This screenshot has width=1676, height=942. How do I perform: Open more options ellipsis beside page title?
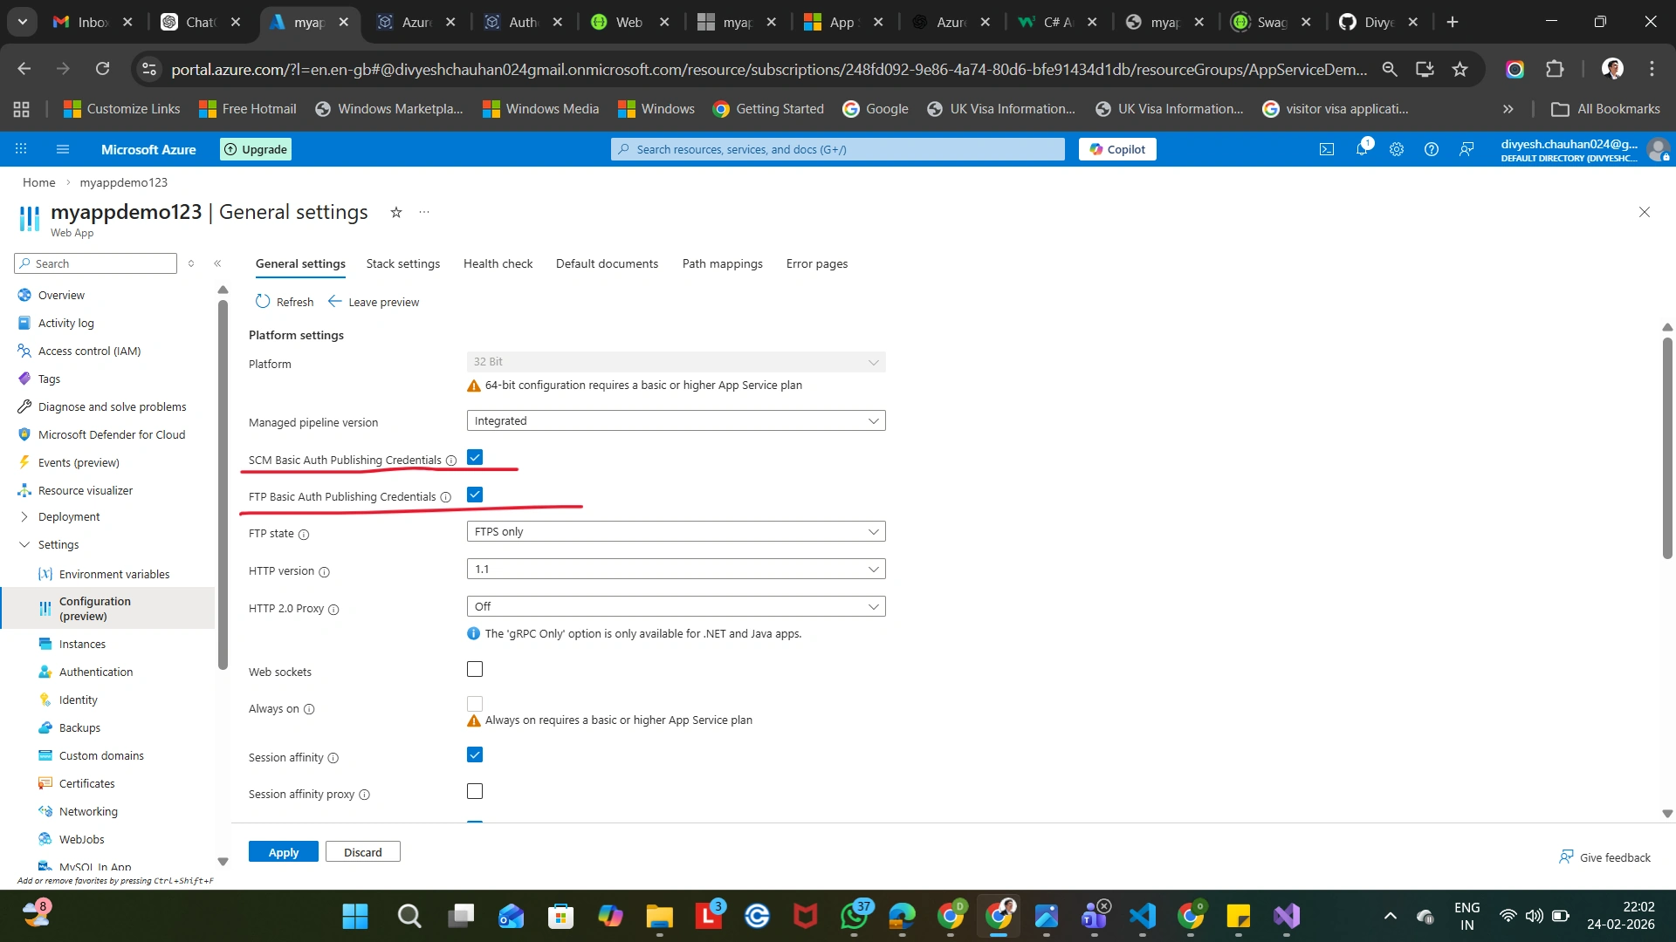point(424,212)
